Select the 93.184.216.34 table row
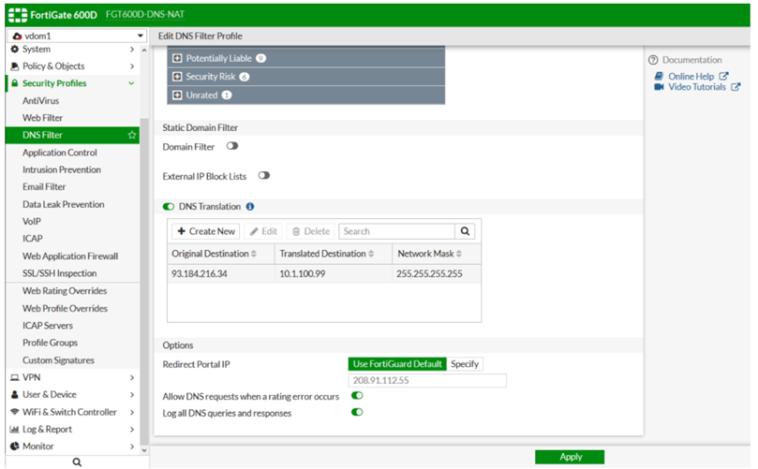 pyautogui.click(x=324, y=274)
